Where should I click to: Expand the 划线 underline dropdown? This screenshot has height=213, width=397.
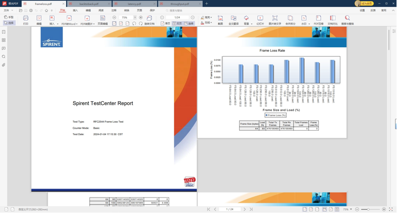click(211, 22)
